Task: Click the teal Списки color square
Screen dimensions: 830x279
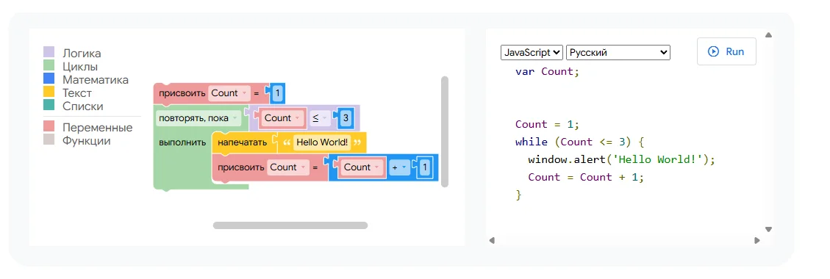Action: (x=49, y=105)
